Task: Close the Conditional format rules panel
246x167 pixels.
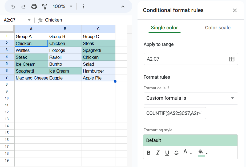Action: [x=235, y=10]
